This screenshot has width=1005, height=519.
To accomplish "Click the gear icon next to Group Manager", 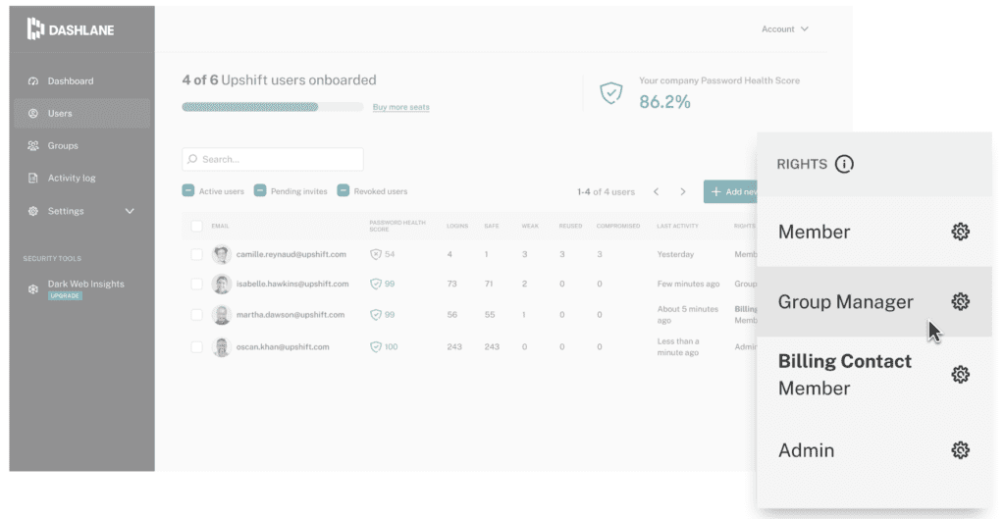I will [x=961, y=302].
